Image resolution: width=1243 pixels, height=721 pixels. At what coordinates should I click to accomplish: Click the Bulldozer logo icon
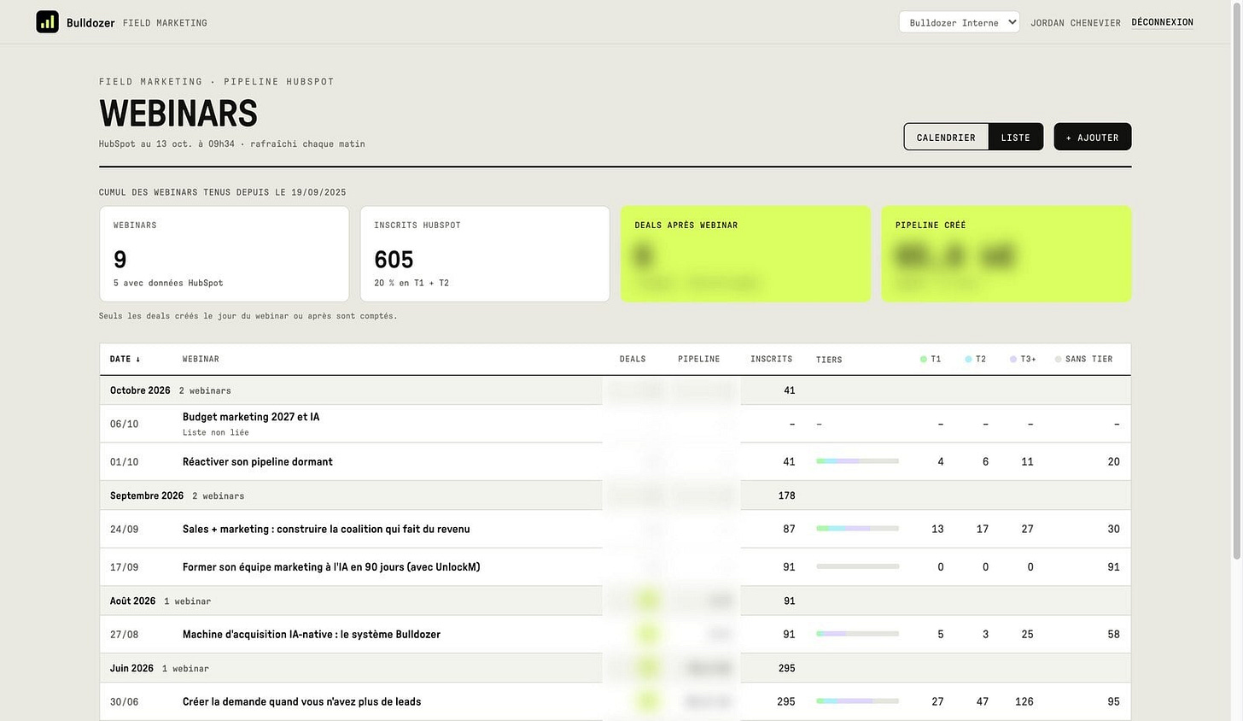coord(47,22)
